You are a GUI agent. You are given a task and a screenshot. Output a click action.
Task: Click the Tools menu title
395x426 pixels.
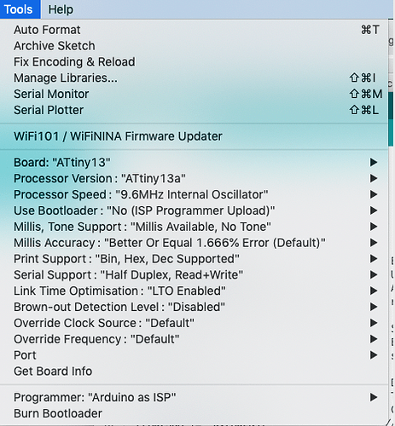pyautogui.click(x=19, y=9)
